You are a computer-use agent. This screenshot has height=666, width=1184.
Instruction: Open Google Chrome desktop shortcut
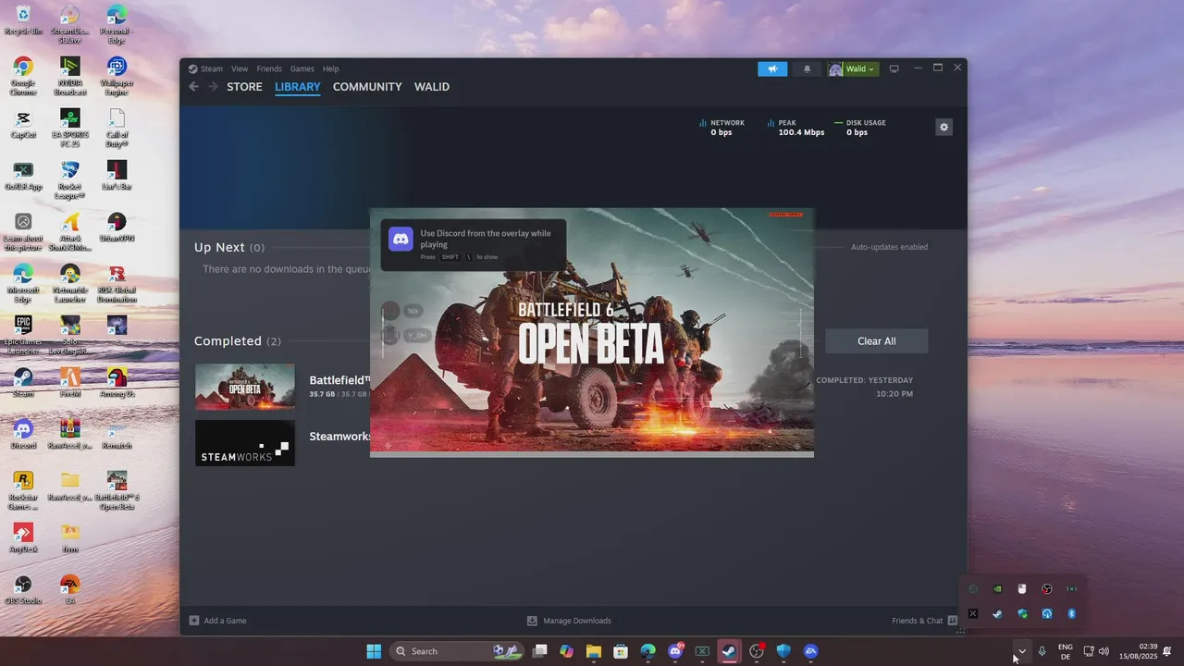[23, 76]
